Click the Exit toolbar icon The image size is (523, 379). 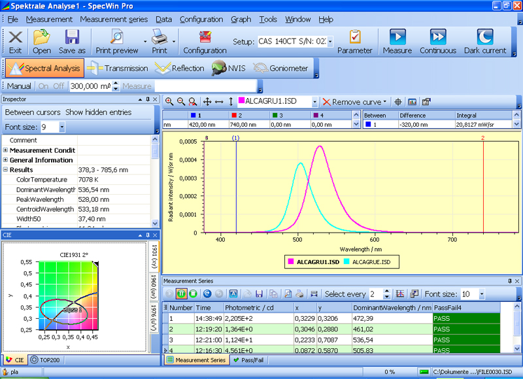pos(15,37)
